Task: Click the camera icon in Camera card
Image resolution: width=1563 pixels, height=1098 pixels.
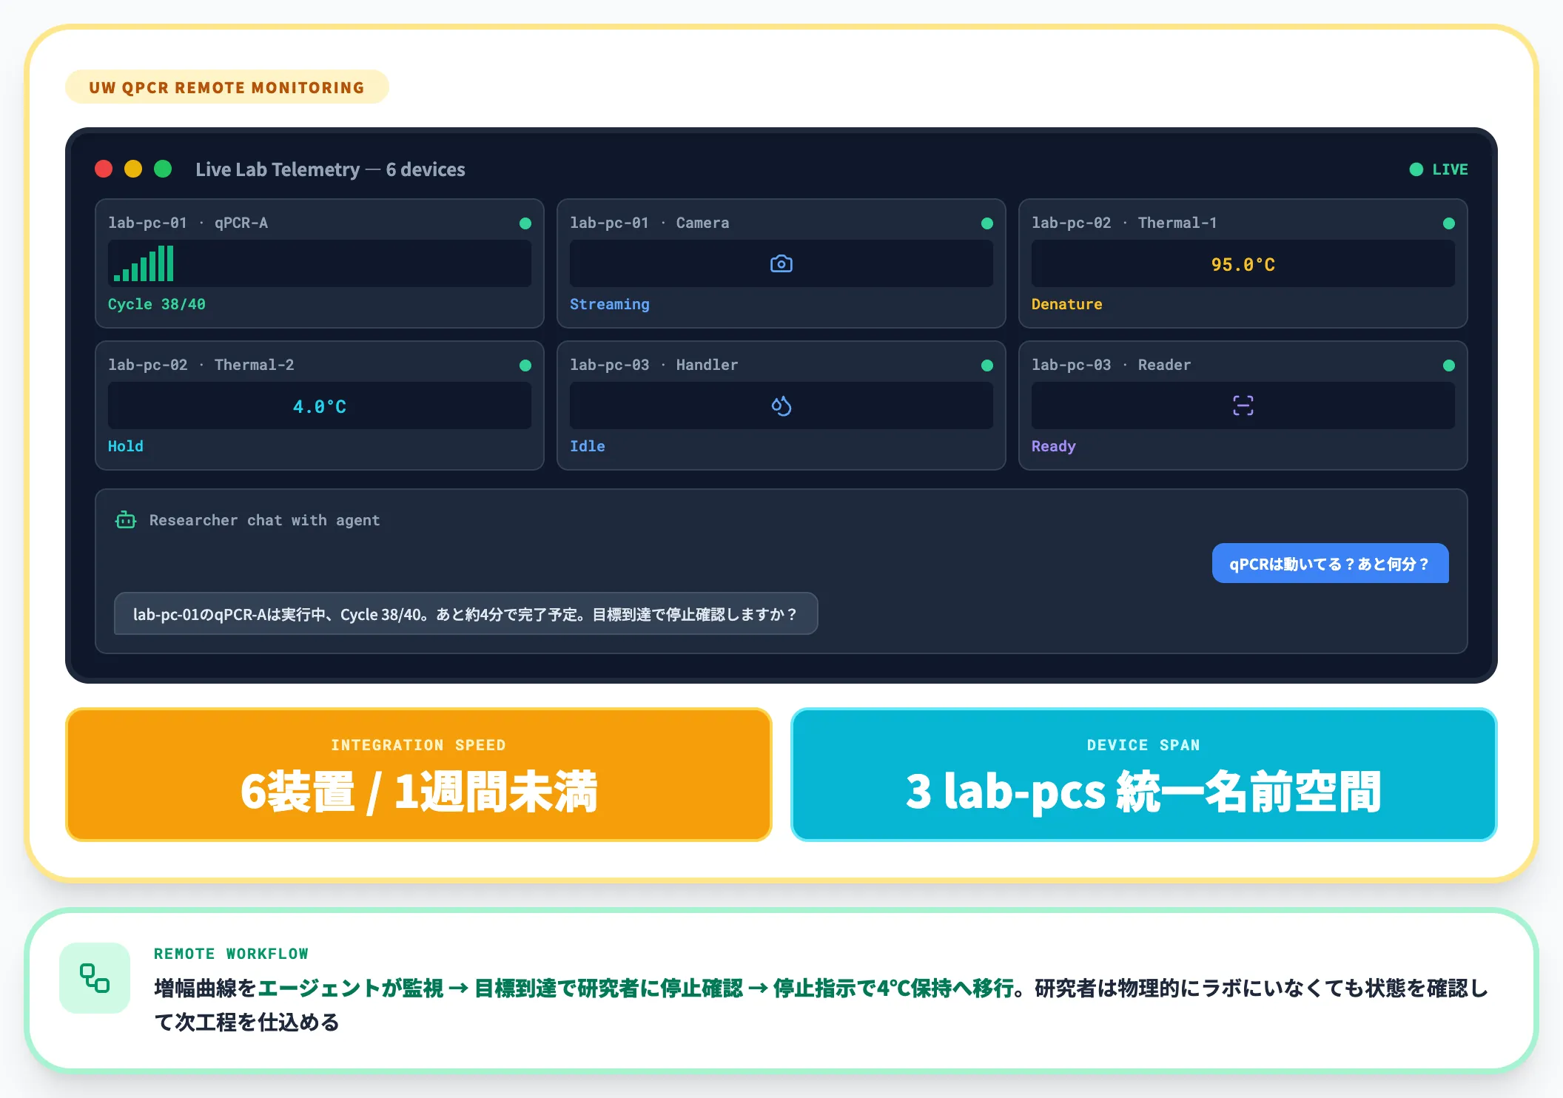Action: 781,264
